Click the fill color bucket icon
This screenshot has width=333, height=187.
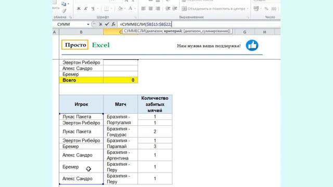pos(120,9)
